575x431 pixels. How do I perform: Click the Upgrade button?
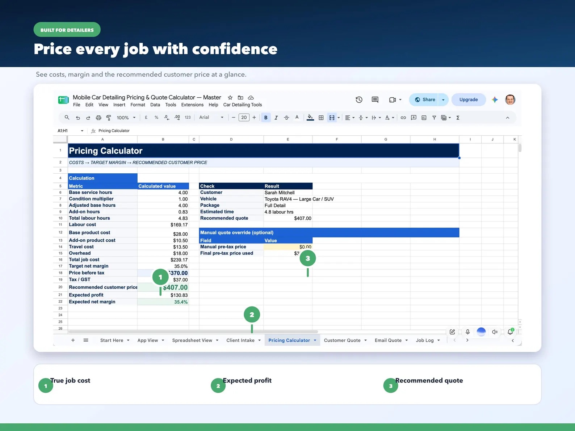pyautogui.click(x=469, y=100)
